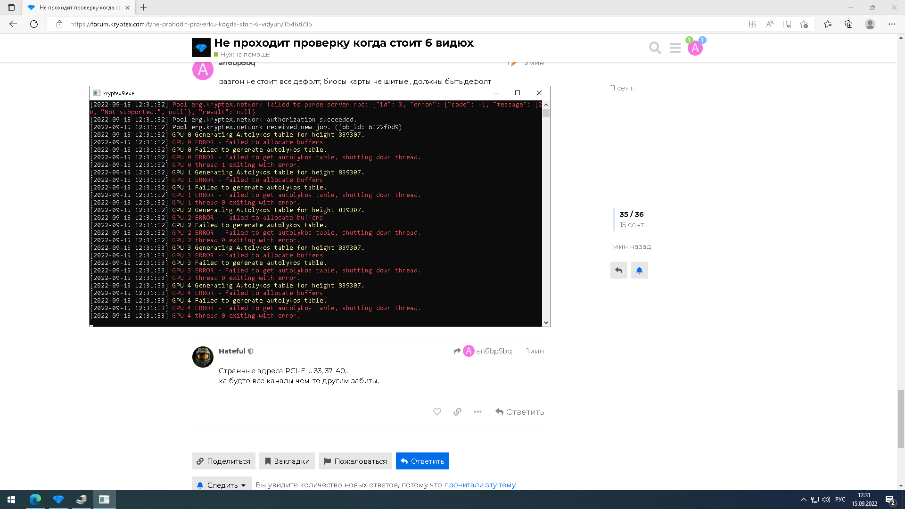Open browser profile icon

coord(870,24)
